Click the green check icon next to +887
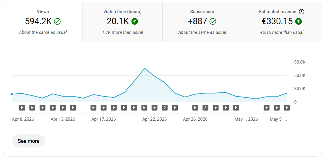The image size is (324, 158). [x=213, y=21]
